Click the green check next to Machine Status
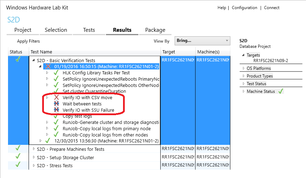Image resolution: width=306 pixels, height=178 pixels. click(x=281, y=91)
